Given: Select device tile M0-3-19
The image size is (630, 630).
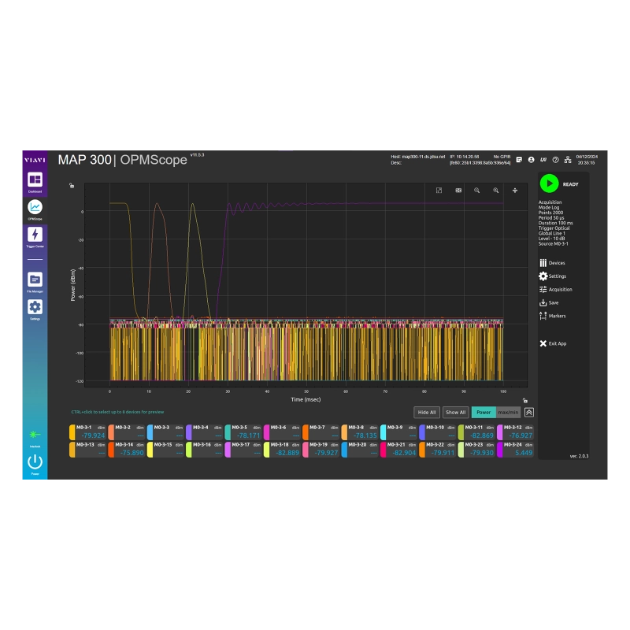Looking at the screenshot, I should pyautogui.click(x=321, y=449).
